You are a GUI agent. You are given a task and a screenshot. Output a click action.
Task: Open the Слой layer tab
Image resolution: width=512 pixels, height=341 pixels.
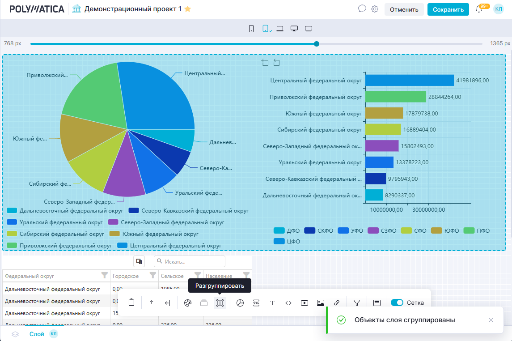[x=37, y=334]
